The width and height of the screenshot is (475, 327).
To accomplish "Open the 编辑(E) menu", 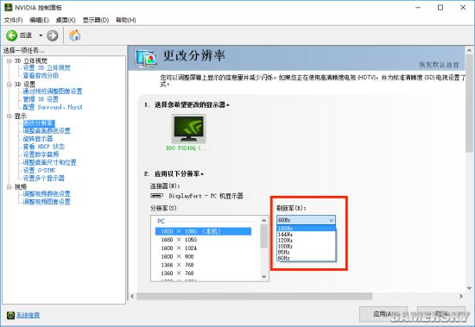I will coord(39,20).
